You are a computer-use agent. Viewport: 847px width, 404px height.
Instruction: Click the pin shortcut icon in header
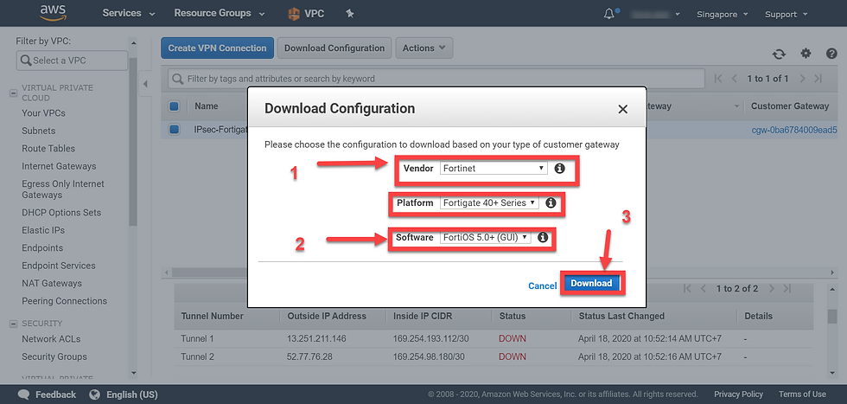click(x=349, y=14)
